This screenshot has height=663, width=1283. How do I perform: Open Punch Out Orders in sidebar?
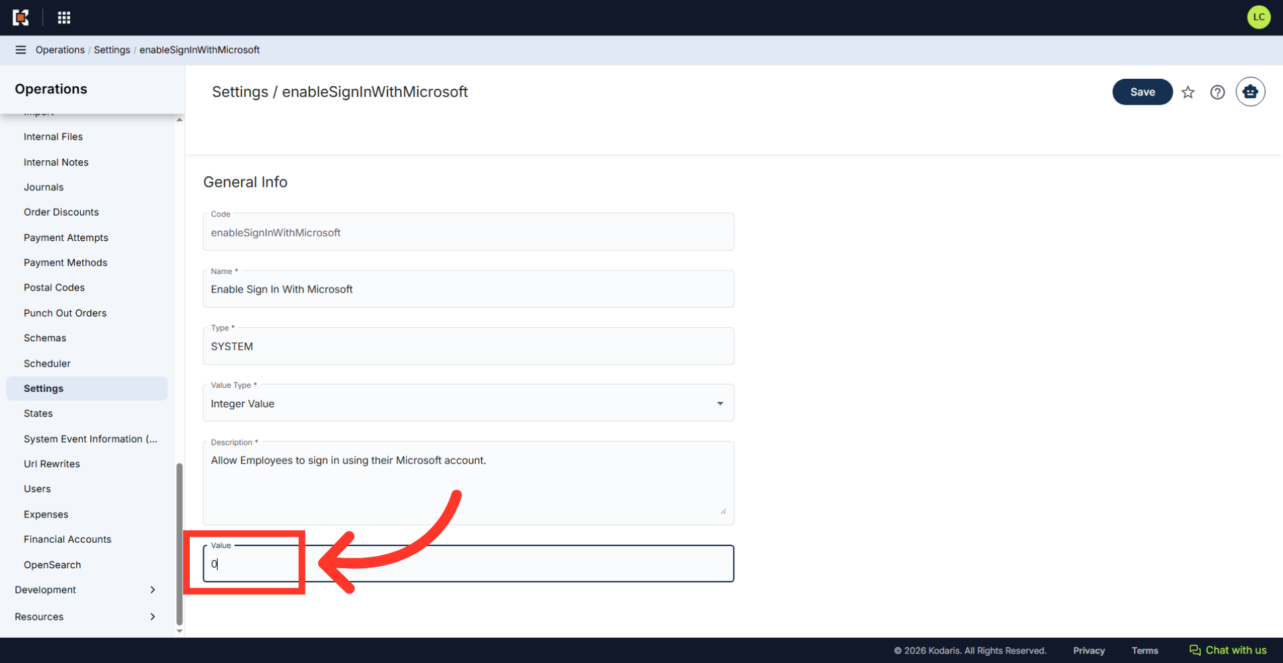coord(65,313)
